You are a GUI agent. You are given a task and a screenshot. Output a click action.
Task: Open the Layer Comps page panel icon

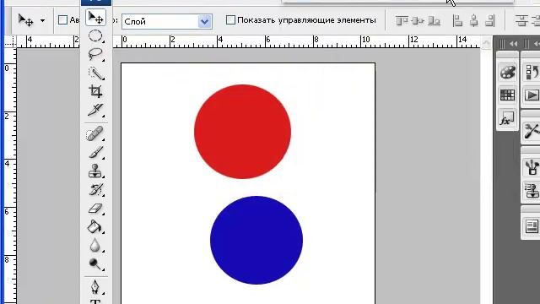point(532,226)
